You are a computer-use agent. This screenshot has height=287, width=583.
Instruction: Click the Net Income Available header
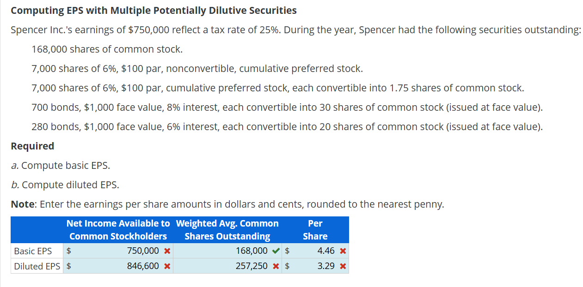pos(118,229)
